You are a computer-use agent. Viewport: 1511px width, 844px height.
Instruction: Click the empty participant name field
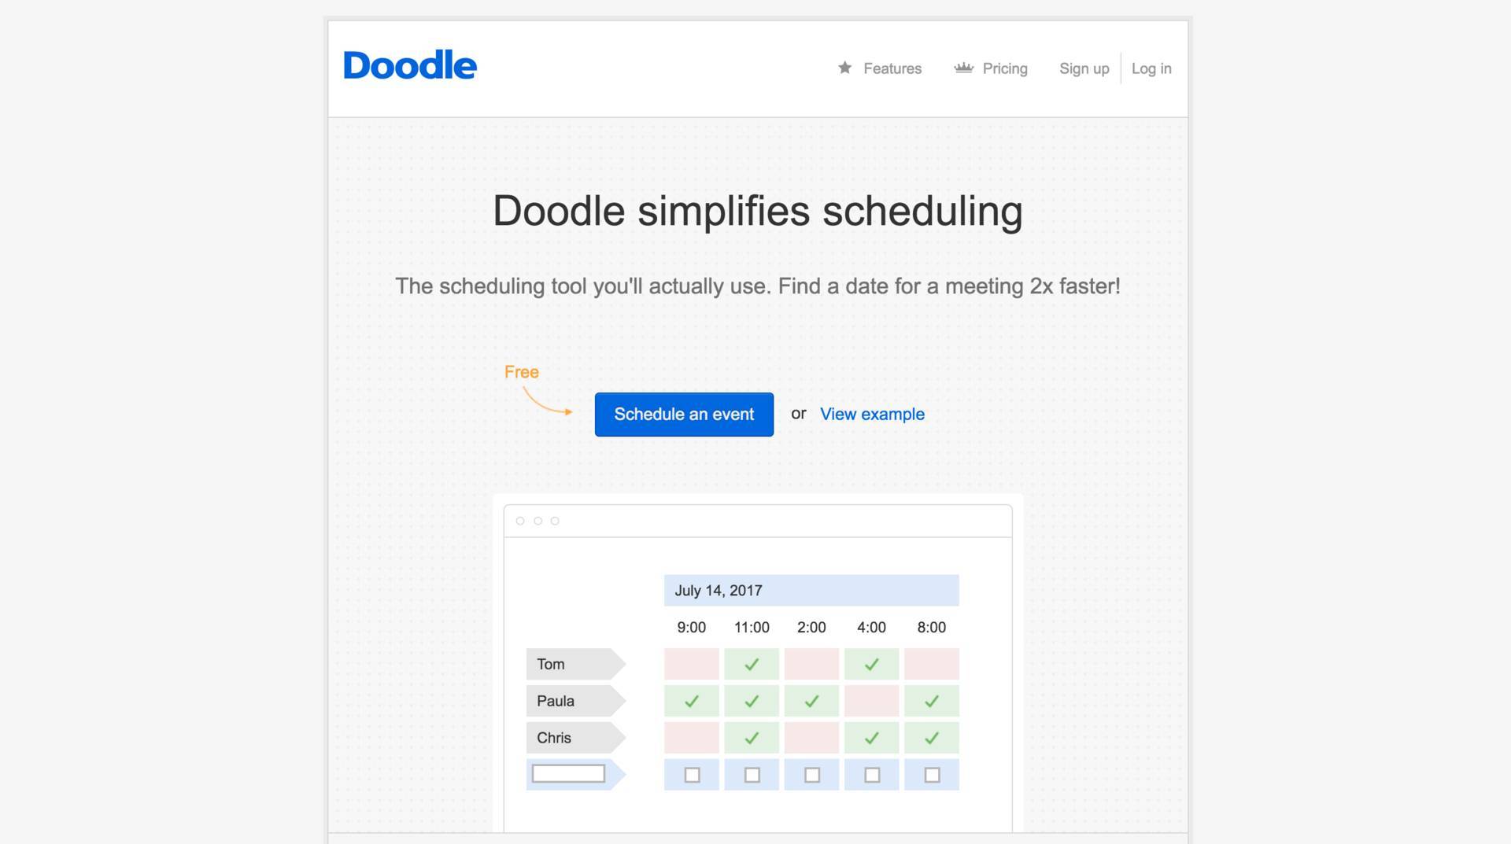pyautogui.click(x=568, y=774)
